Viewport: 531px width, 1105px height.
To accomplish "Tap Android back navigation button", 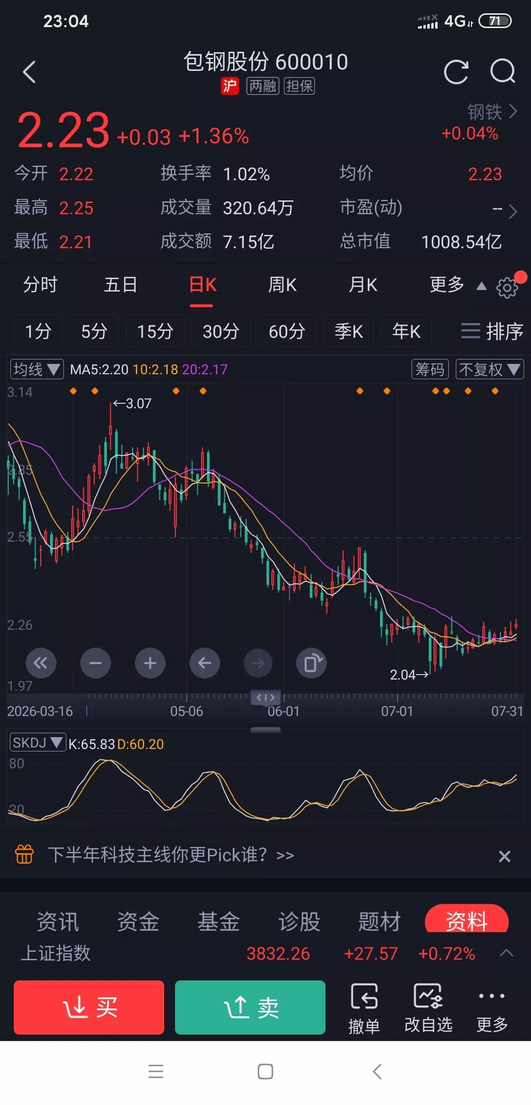I will pos(377,1072).
